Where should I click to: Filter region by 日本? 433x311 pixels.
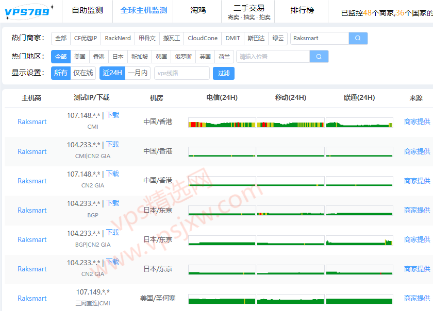pos(118,57)
